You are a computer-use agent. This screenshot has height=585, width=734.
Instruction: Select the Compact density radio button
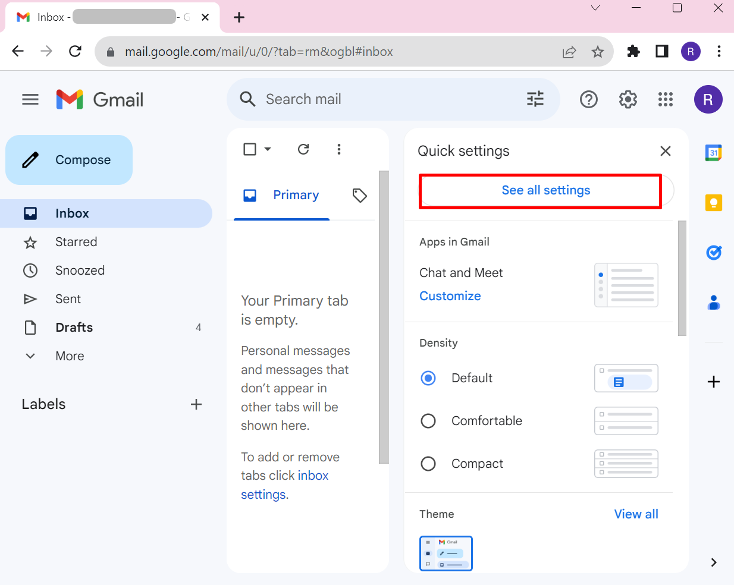tap(428, 464)
